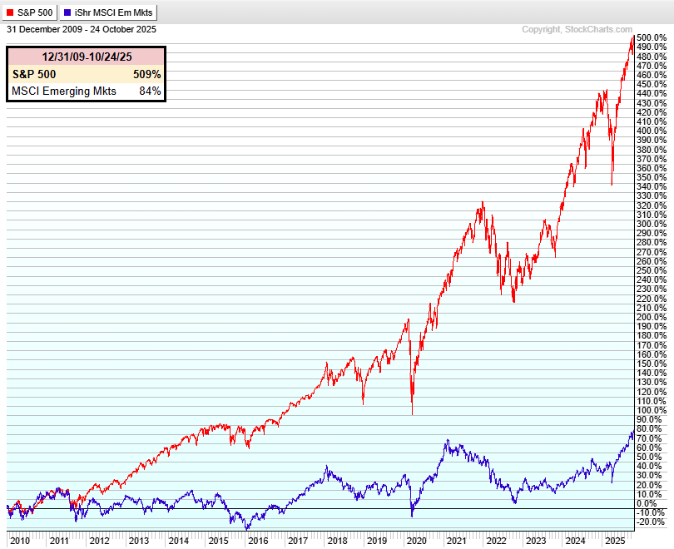674x549 pixels.
Task: Click the 2017 year label on axis
Action: point(297,541)
